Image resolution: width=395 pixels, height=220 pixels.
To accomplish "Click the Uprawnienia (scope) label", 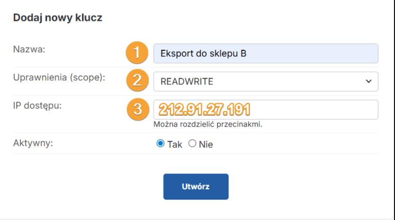I will point(59,77).
